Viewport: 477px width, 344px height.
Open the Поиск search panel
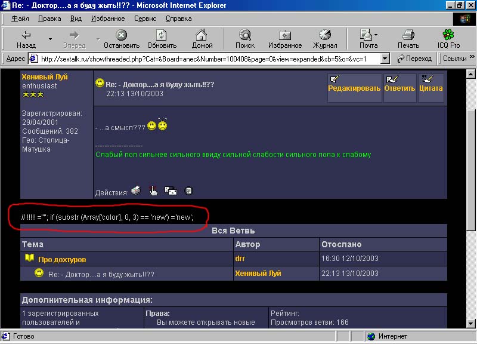click(x=244, y=39)
